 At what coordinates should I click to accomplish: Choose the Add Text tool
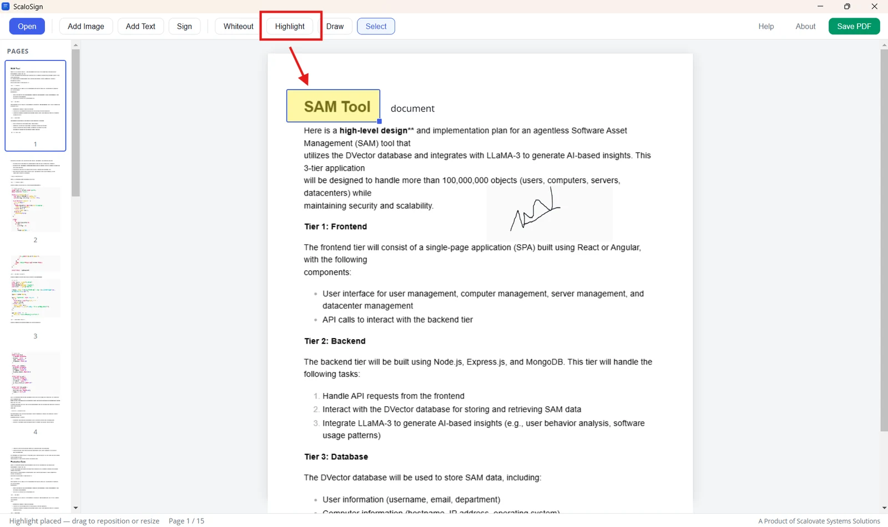point(140,26)
